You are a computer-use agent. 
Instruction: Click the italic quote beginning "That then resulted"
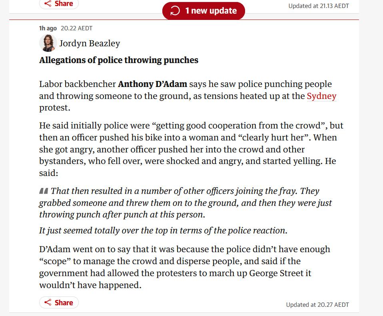pyautogui.click(x=186, y=203)
